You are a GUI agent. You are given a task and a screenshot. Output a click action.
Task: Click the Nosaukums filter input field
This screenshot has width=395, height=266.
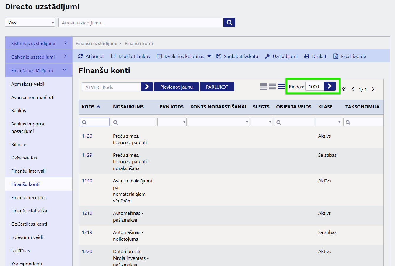coord(133,122)
